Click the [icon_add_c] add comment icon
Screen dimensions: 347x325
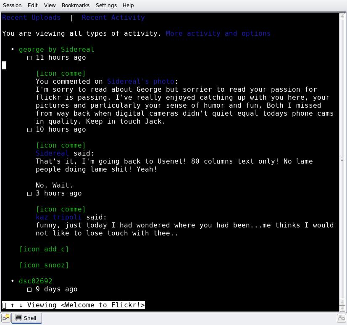point(44,249)
